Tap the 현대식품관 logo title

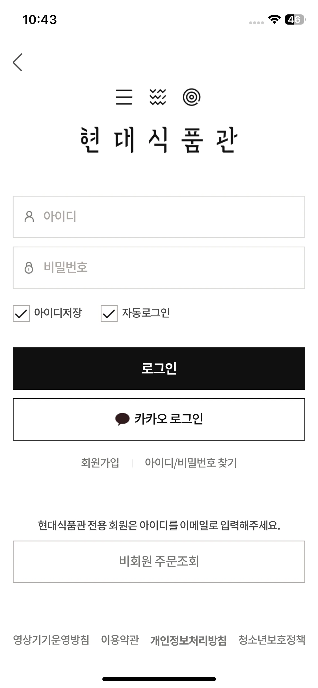click(159, 140)
